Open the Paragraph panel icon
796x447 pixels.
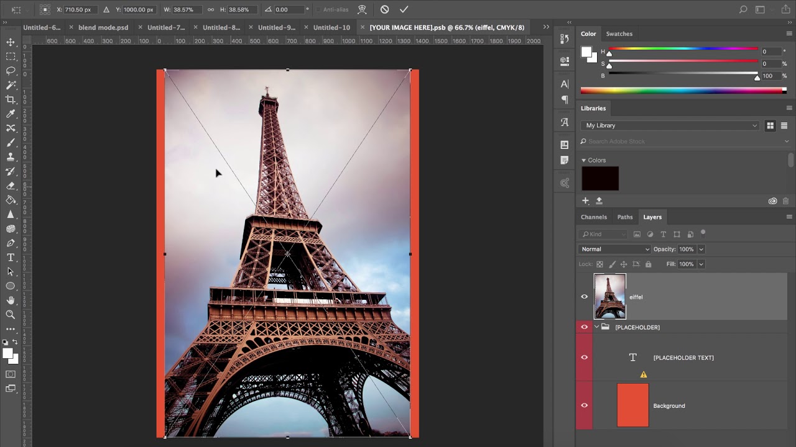tap(565, 99)
